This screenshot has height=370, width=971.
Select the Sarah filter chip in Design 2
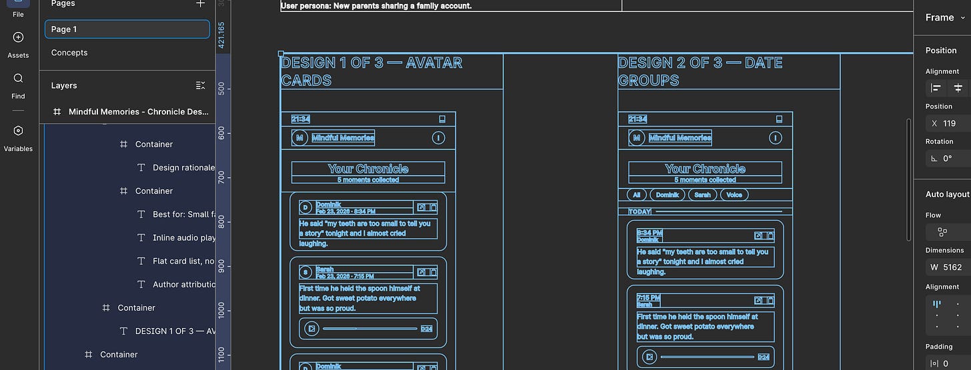point(702,195)
